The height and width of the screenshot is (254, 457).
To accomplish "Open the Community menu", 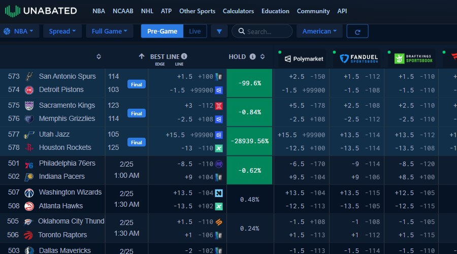I will 313,11.
